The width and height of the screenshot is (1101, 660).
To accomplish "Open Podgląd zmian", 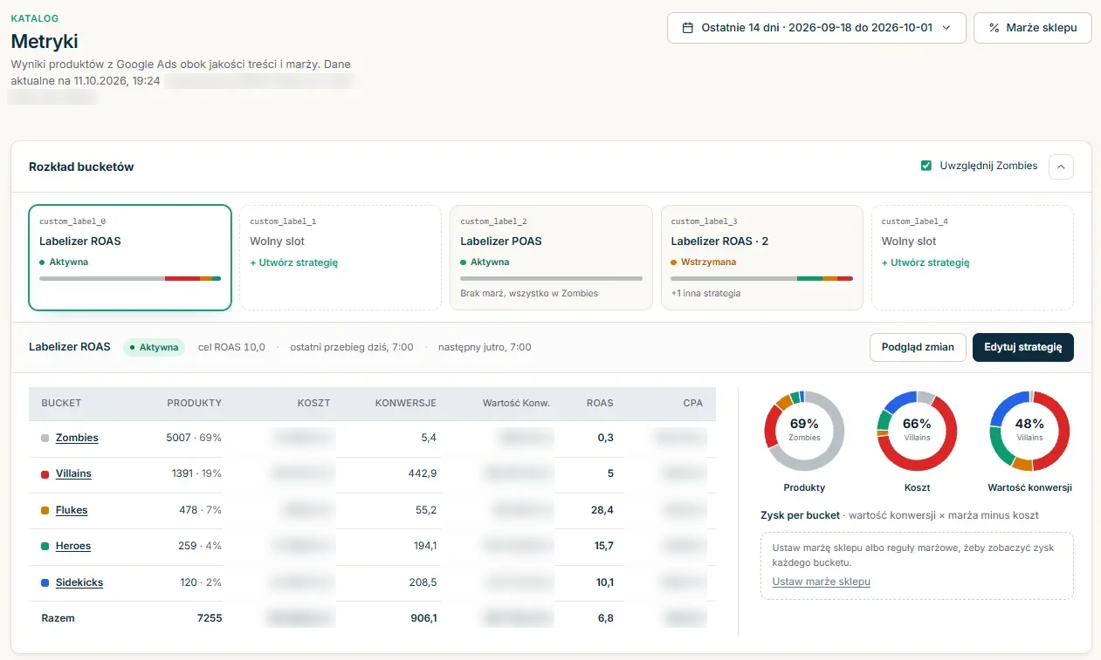I will click(x=918, y=347).
